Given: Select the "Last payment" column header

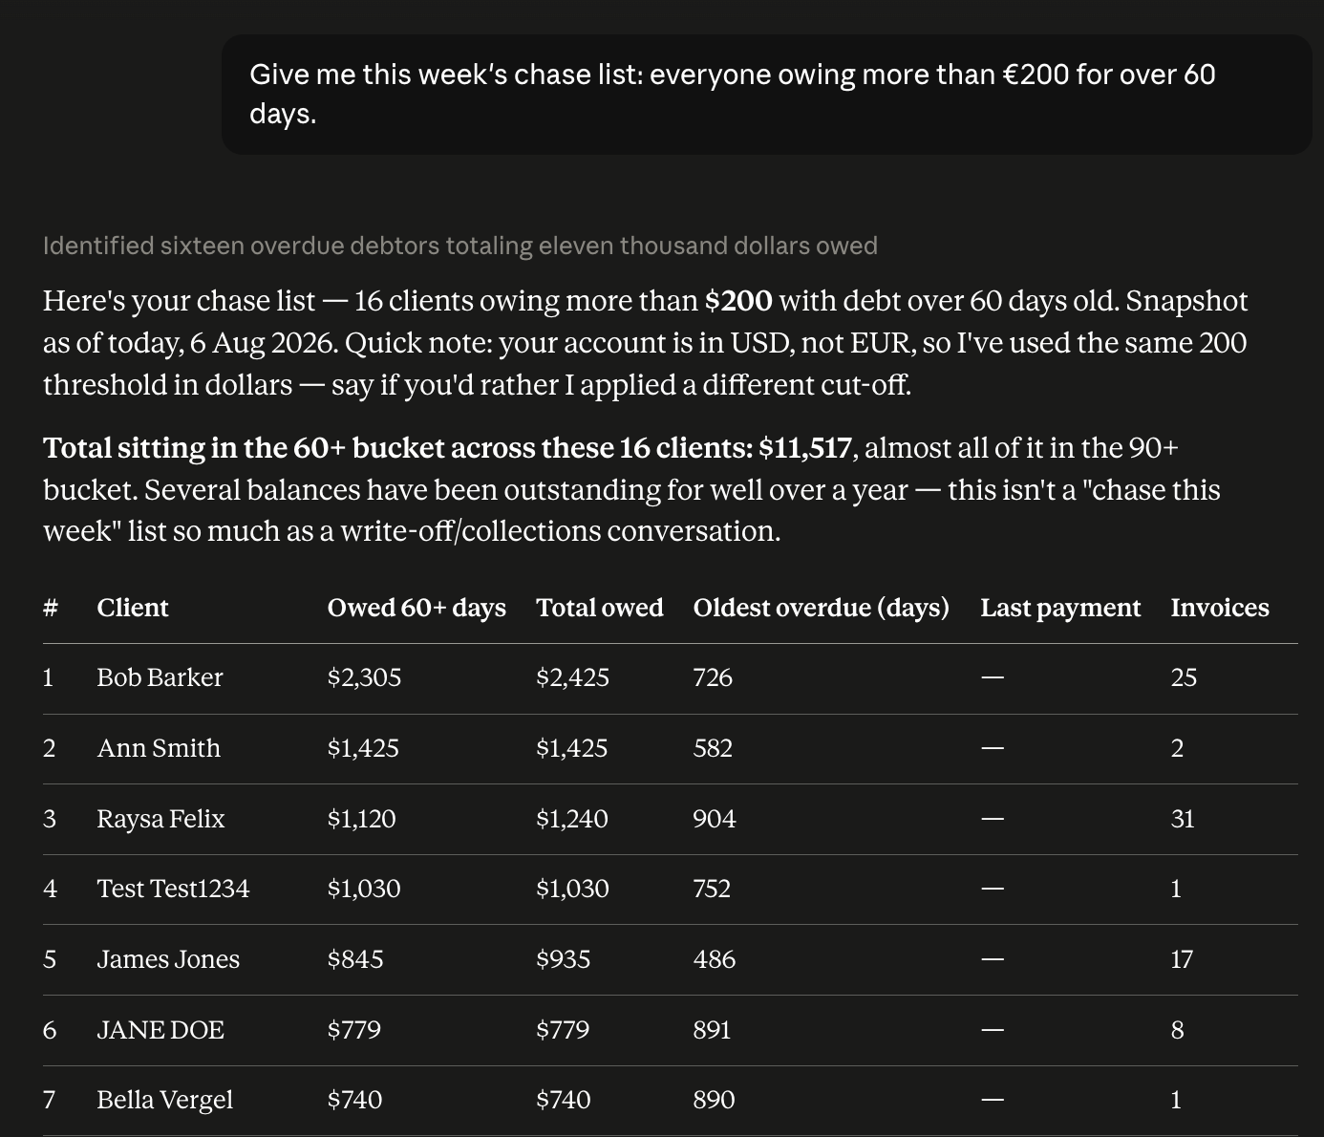Looking at the screenshot, I should pos(1060,608).
